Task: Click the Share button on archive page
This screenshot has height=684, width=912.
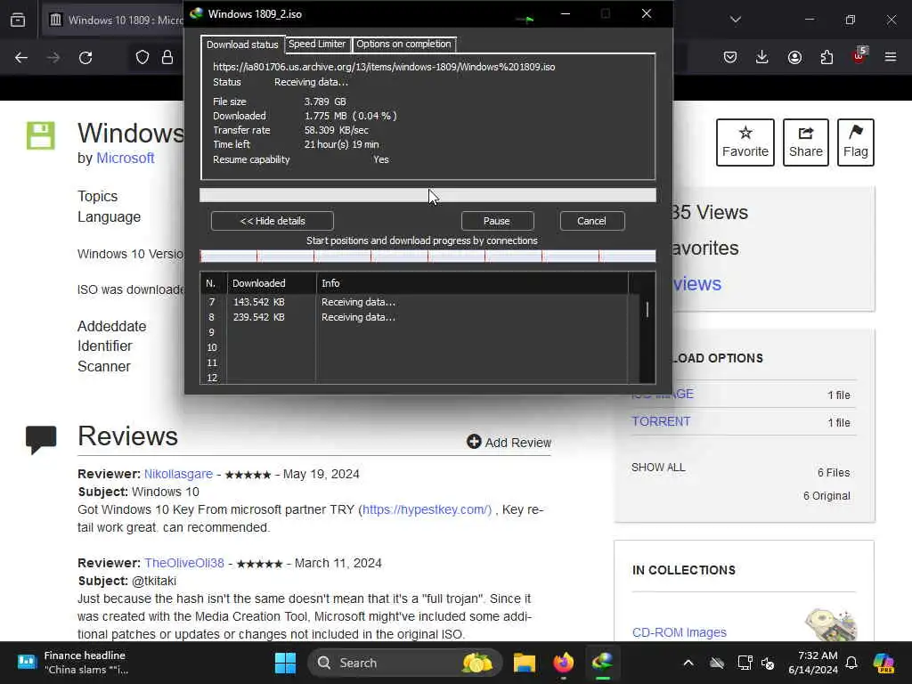Action: coord(805,142)
